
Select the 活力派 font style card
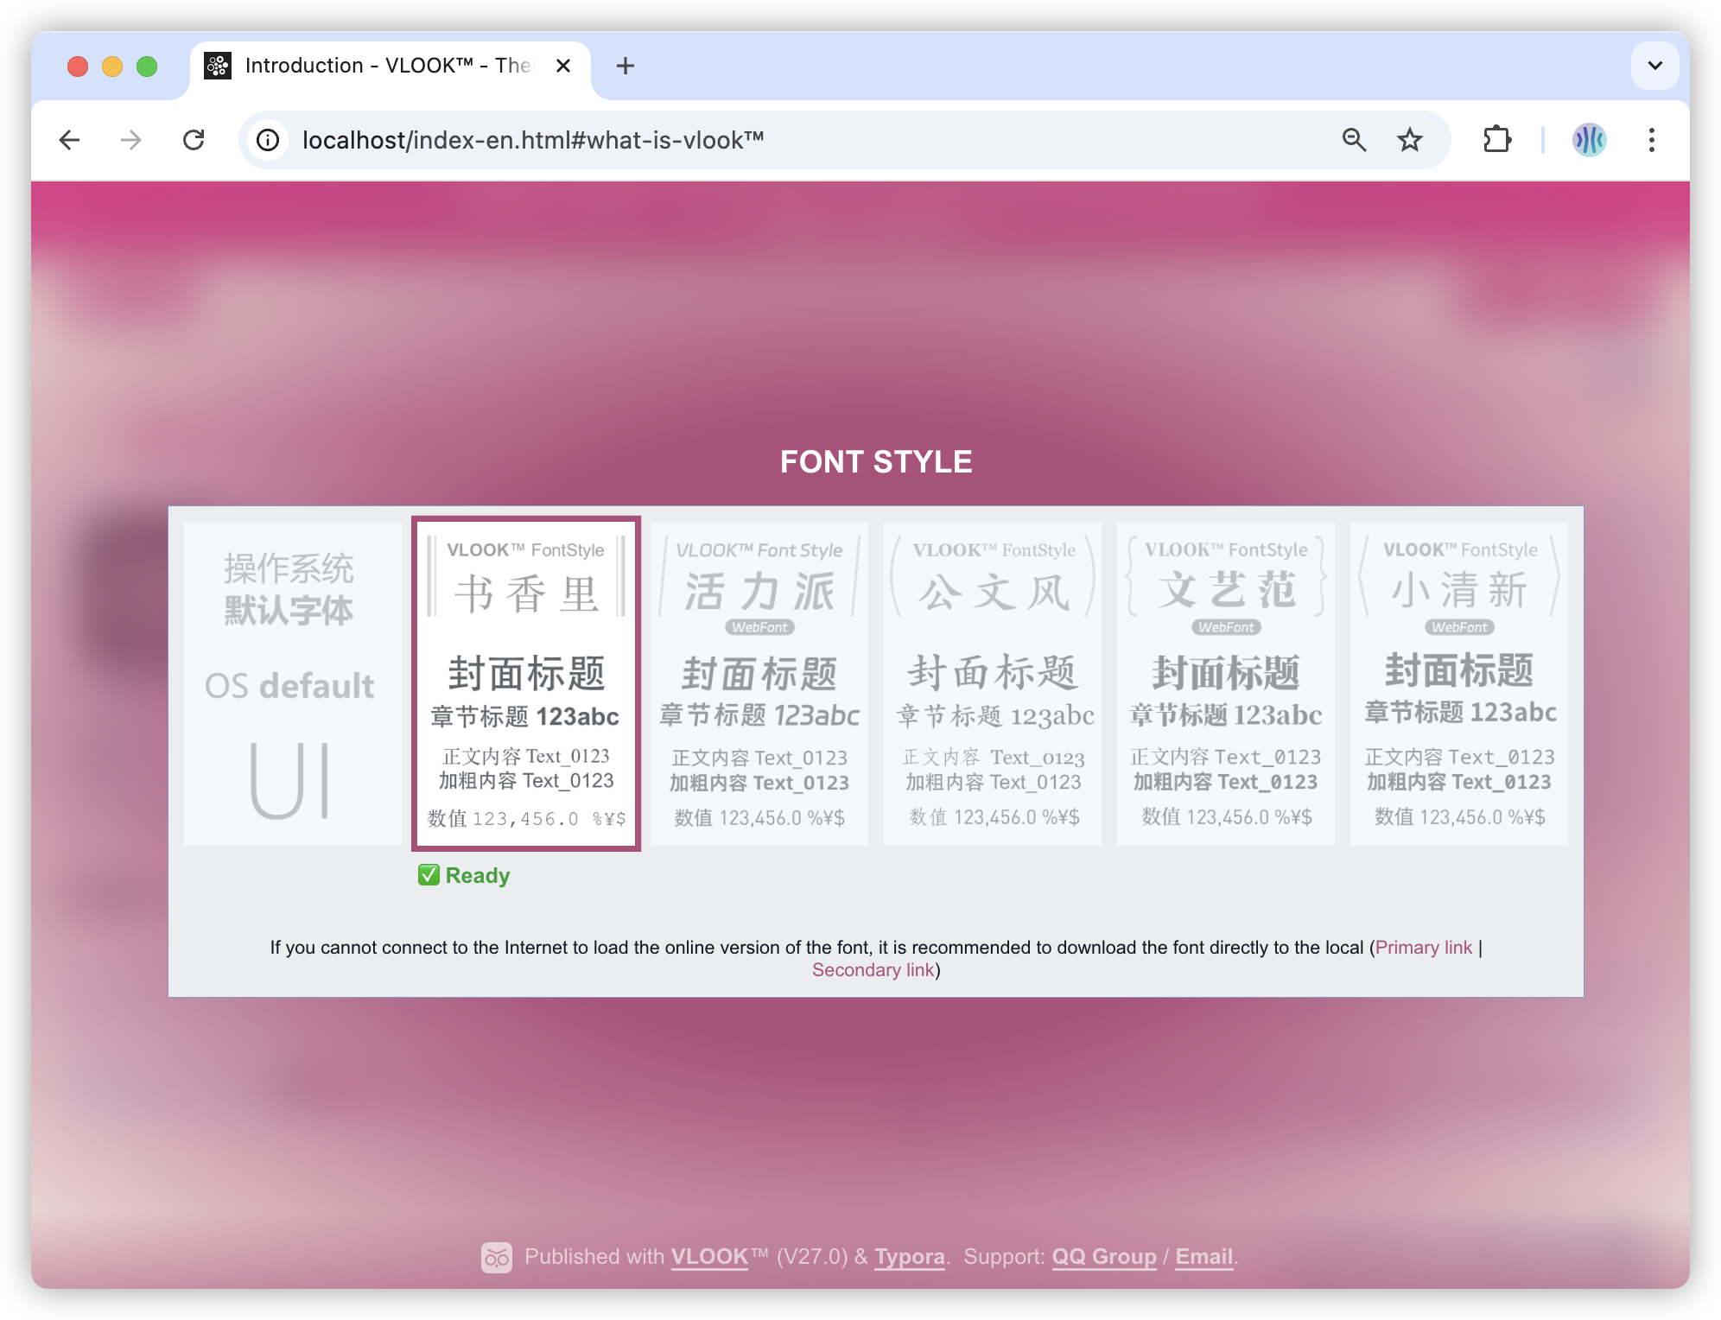point(759,683)
